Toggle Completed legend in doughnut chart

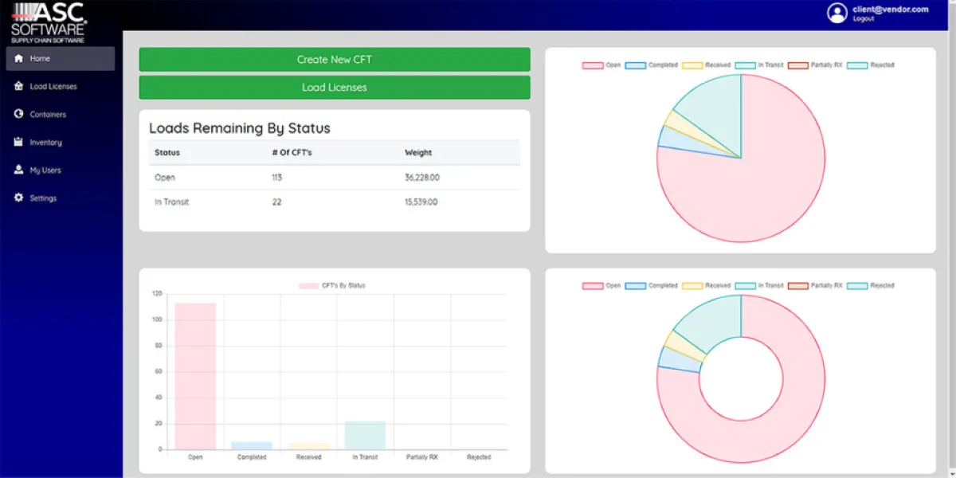tap(652, 285)
